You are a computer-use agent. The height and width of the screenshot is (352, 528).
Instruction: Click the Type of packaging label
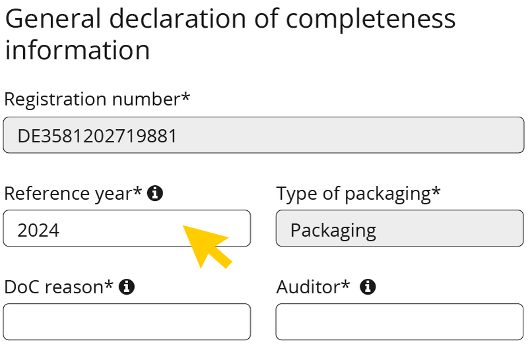(x=358, y=194)
